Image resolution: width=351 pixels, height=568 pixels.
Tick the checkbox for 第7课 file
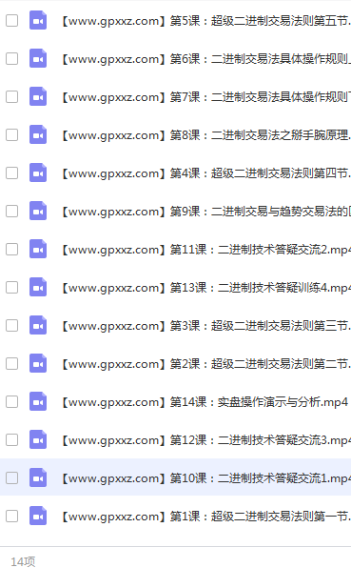pyautogui.click(x=12, y=96)
